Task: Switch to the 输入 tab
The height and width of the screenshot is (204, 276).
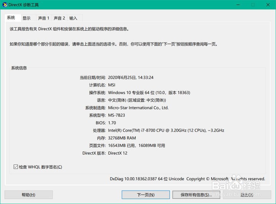Action: pyautogui.click(x=73, y=18)
